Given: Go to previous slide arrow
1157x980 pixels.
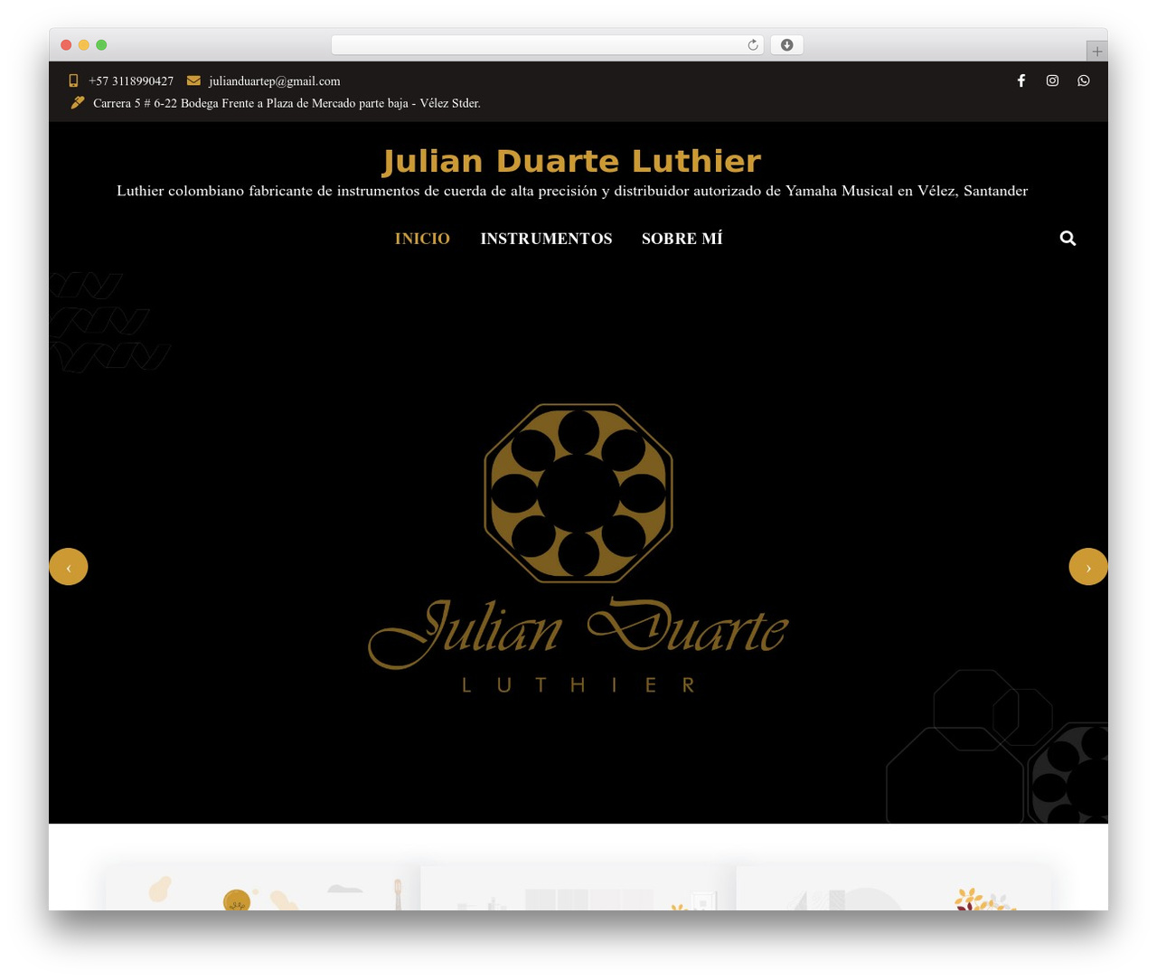Looking at the screenshot, I should pos(69,567).
